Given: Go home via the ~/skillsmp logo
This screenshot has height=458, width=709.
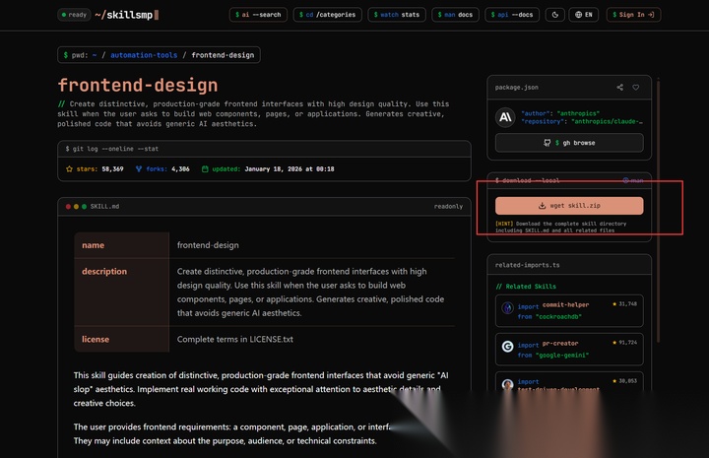Looking at the screenshot, I should pos(127,15).
